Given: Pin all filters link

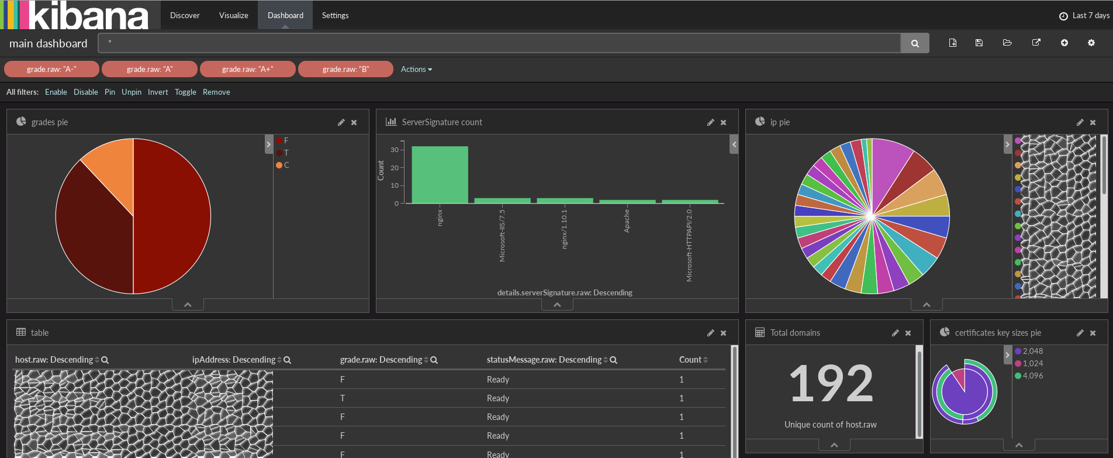Looking at the screenshot, I should point(110,92).
